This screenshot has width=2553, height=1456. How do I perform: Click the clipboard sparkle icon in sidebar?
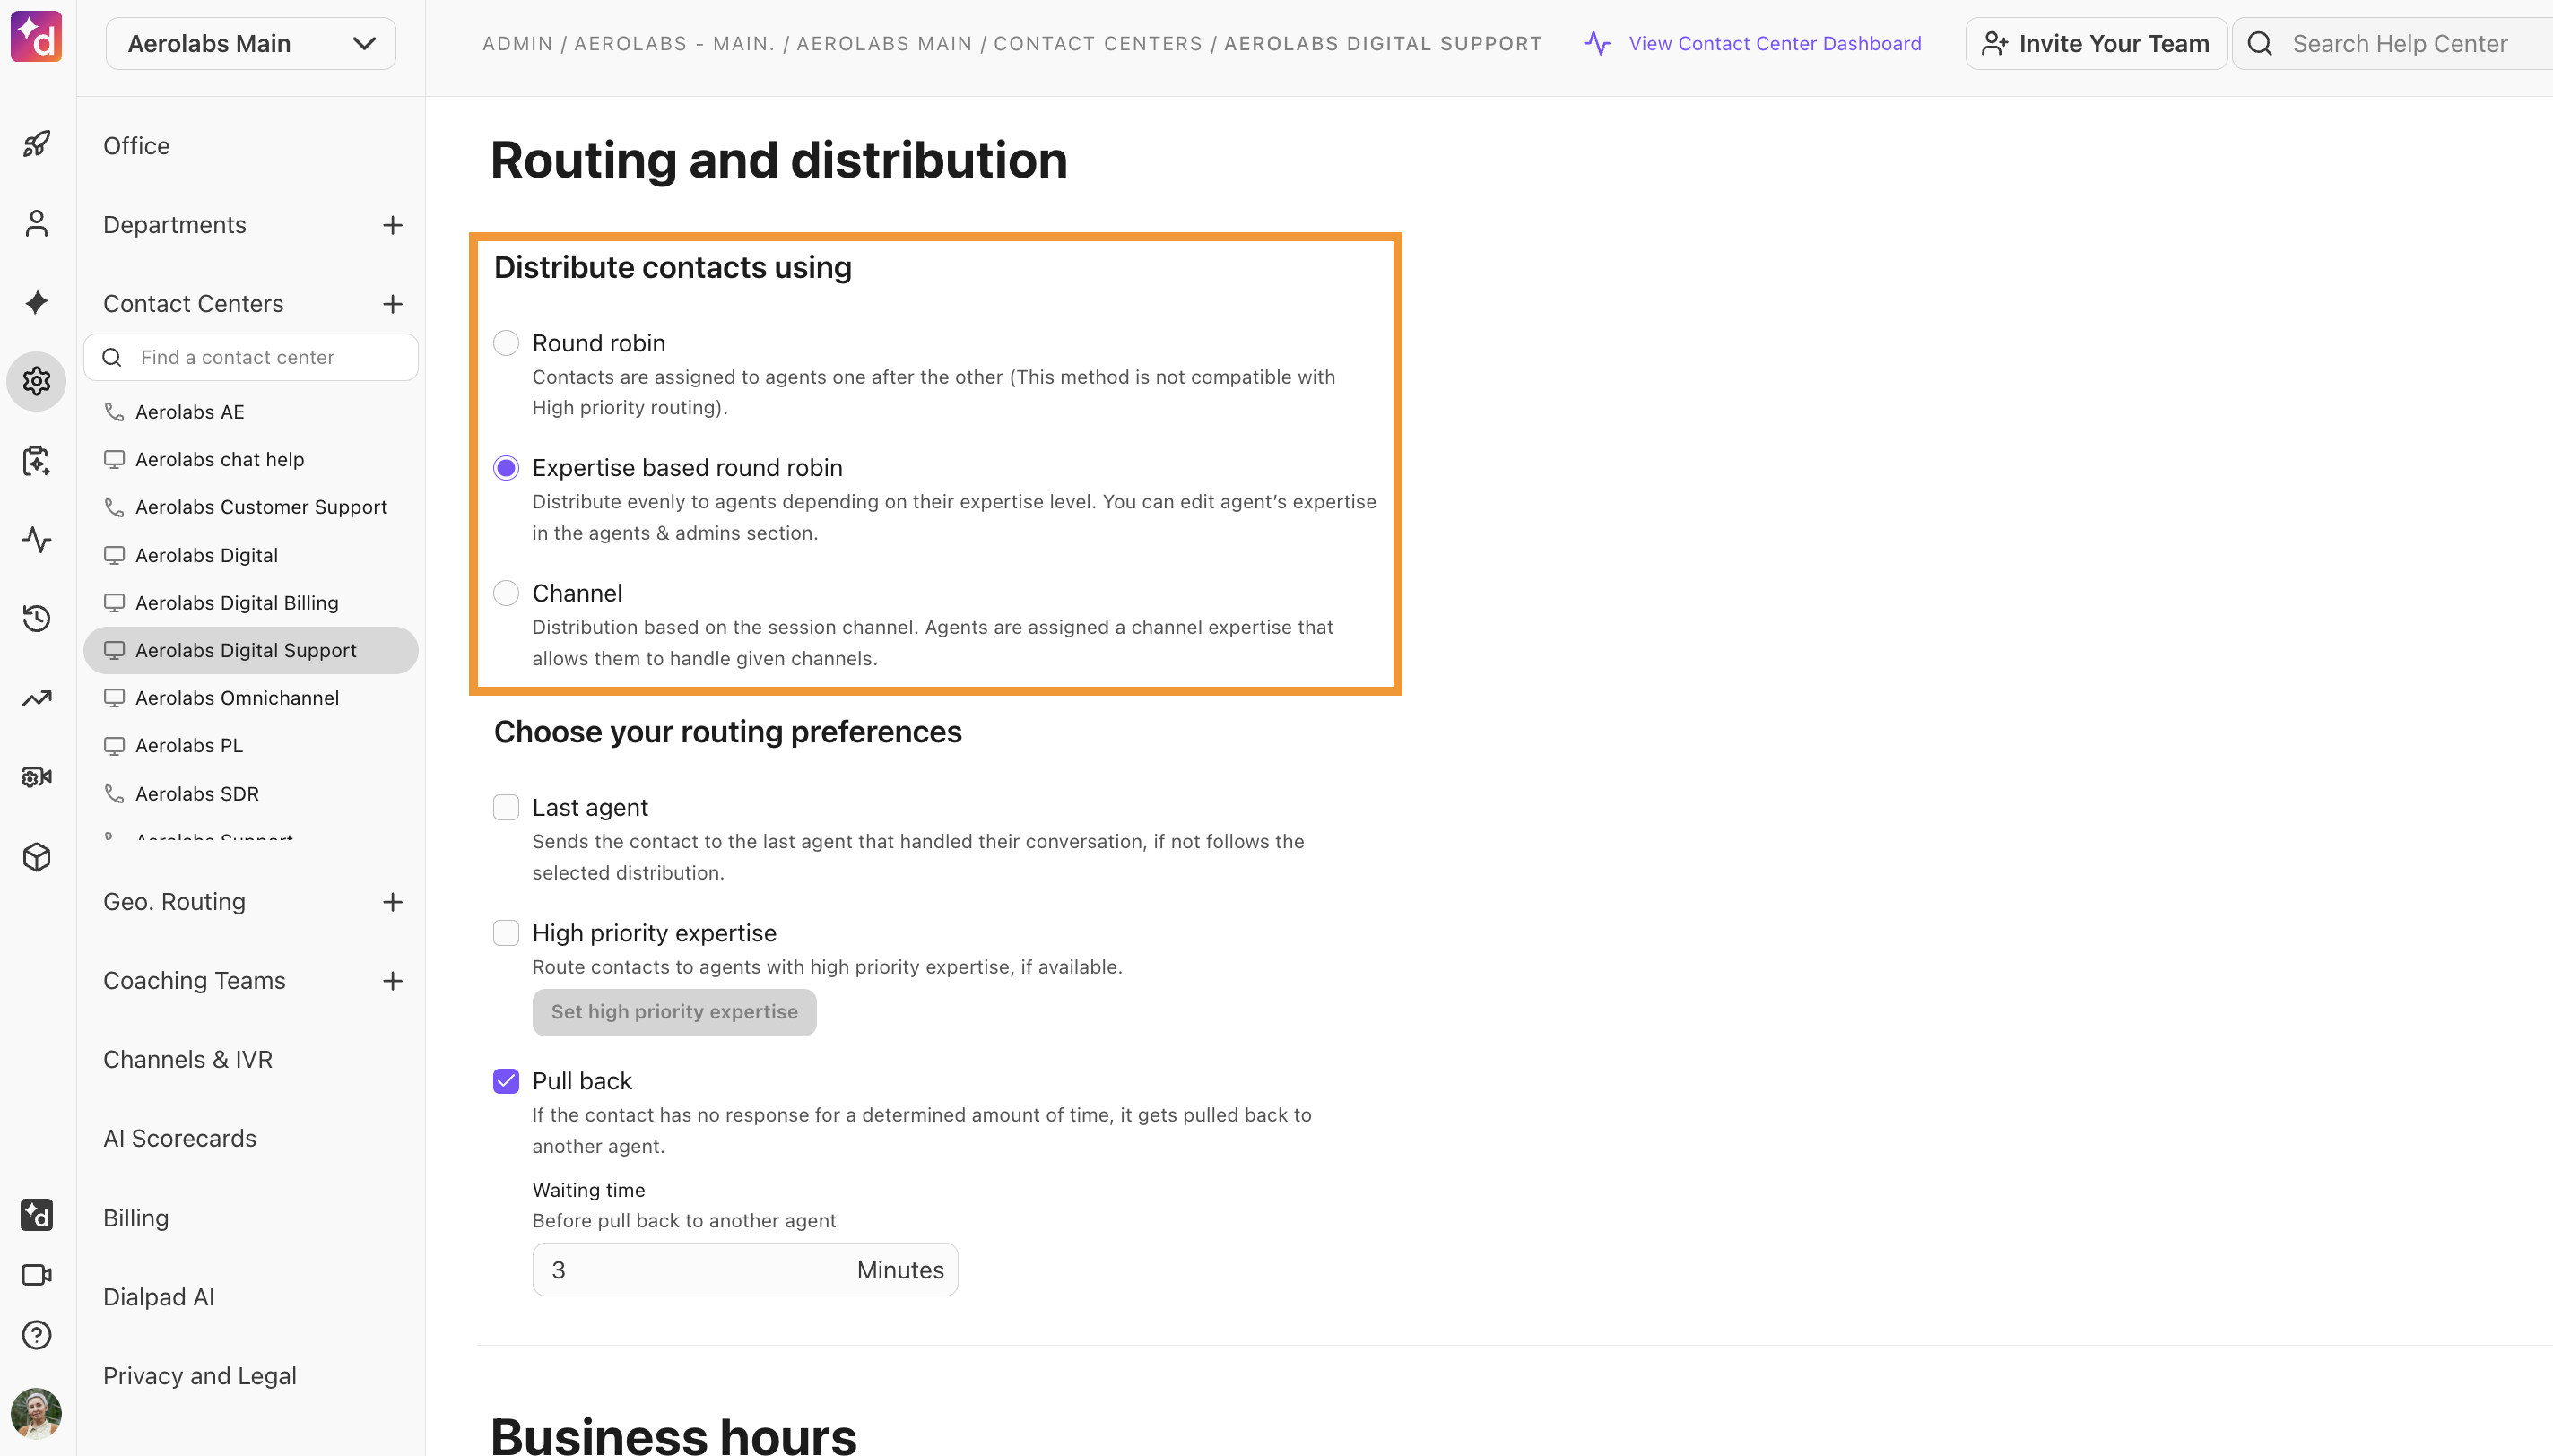37,461
